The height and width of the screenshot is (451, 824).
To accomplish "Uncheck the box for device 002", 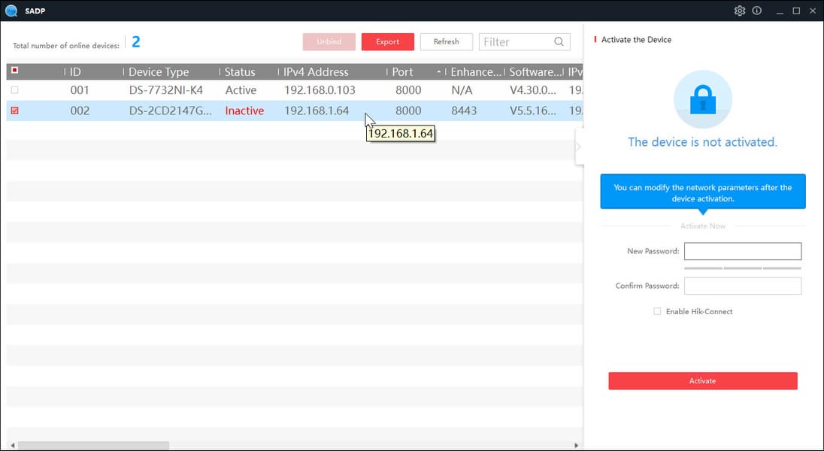I will pos(15,110).
